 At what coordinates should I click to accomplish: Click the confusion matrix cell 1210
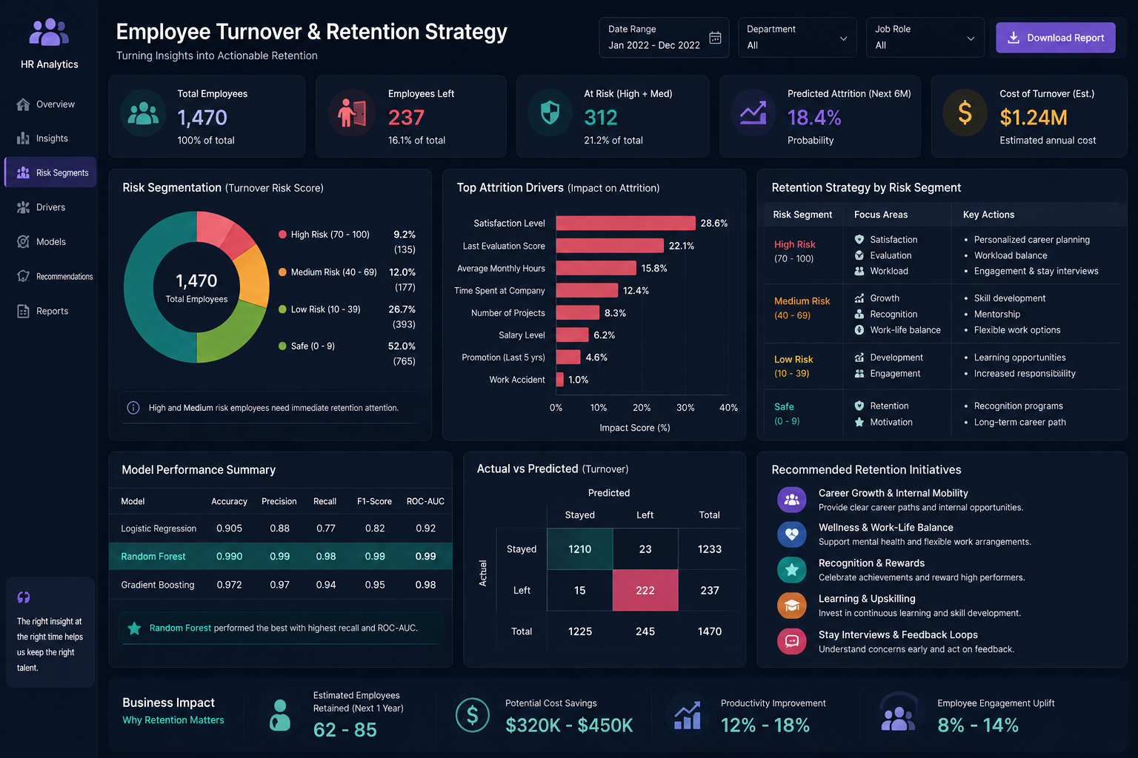pyautogui.click(x=580, y=549)
